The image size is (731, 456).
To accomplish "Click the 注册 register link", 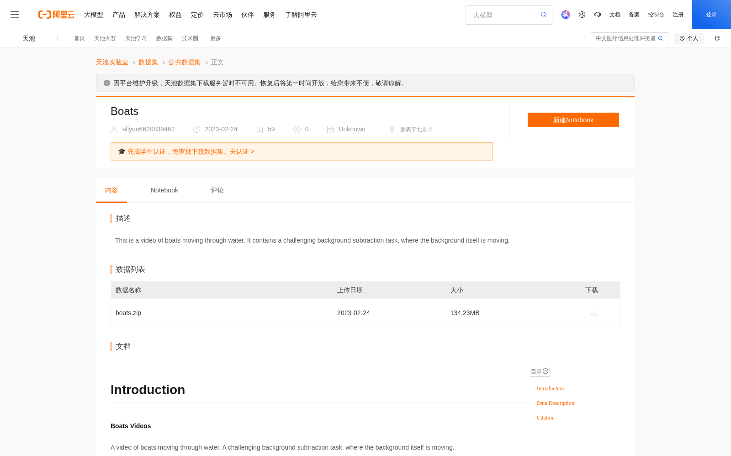I will coord(678,15).
